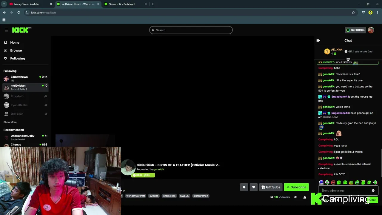The image size is (382, 215).
Task: Subscribe to the channel
Action: pos(296,187)
